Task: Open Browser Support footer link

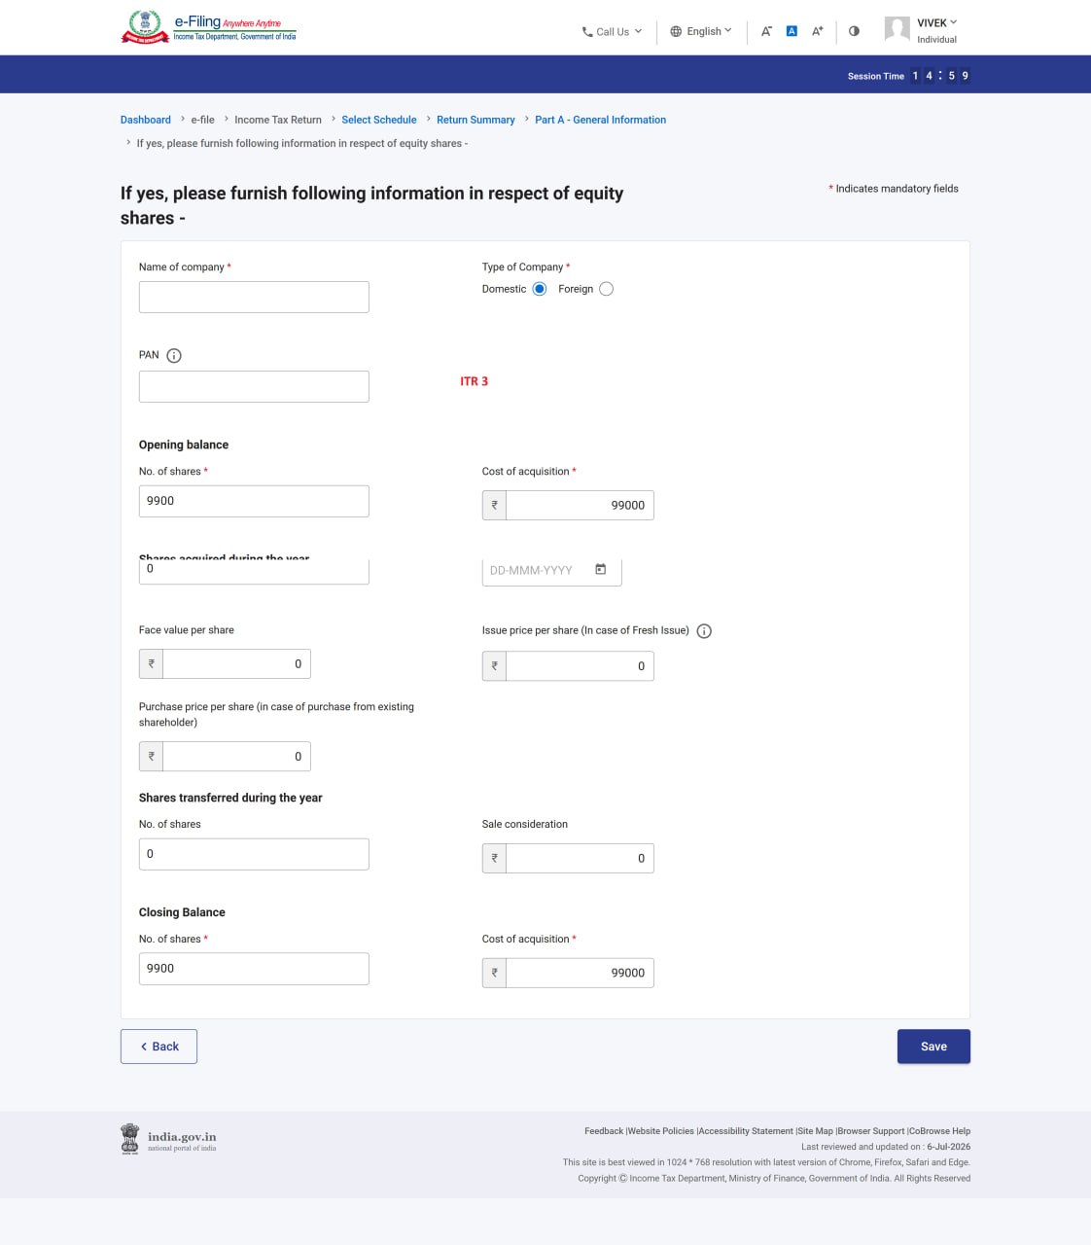Action: (871, 1131)
